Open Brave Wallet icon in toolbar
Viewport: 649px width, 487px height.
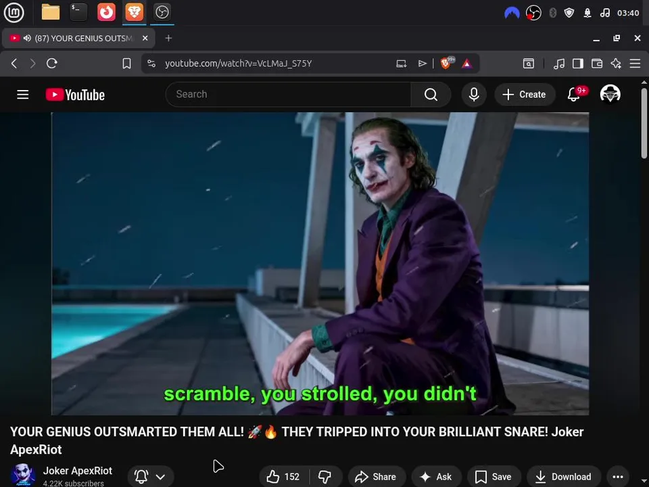597,64
